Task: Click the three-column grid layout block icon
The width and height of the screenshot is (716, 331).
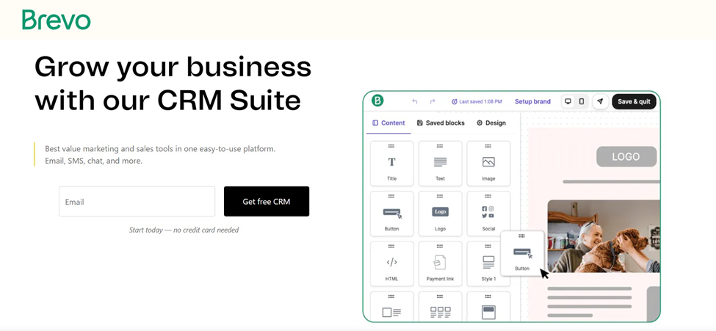Action: tap(440, 312)
